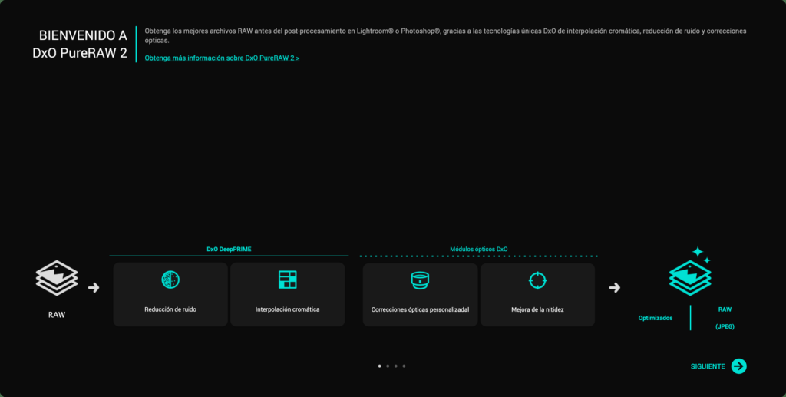Click the optimized RAW sparkle stack icon
Screen dimensions: 786x397
691,271
